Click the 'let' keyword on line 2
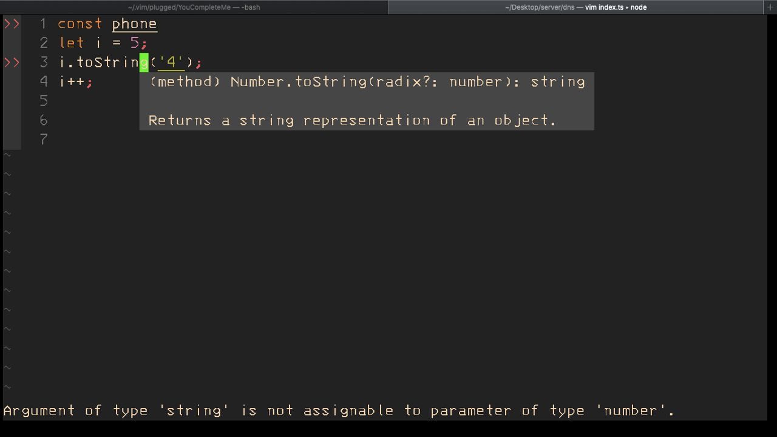Screen dimensions: 777x437 (72, 43)
